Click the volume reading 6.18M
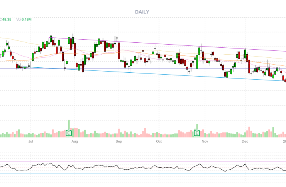Image resolution: width=286 pixels, height=187 pixels. pos(26,19)
